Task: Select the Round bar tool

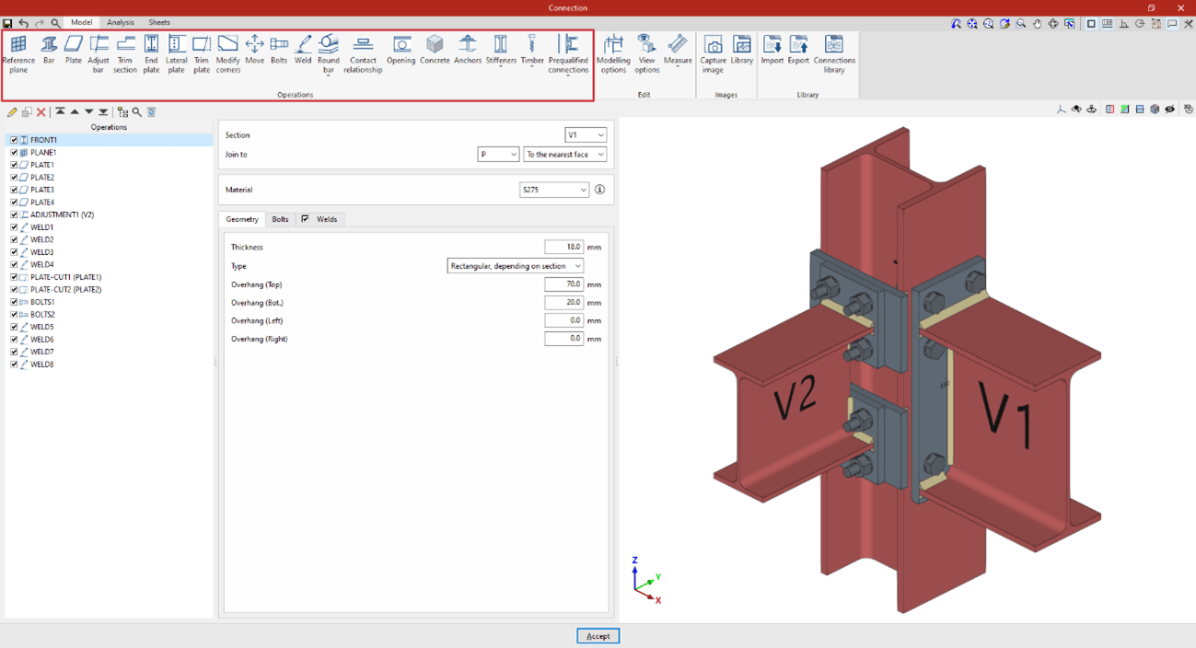Action: tap(329, 54)
